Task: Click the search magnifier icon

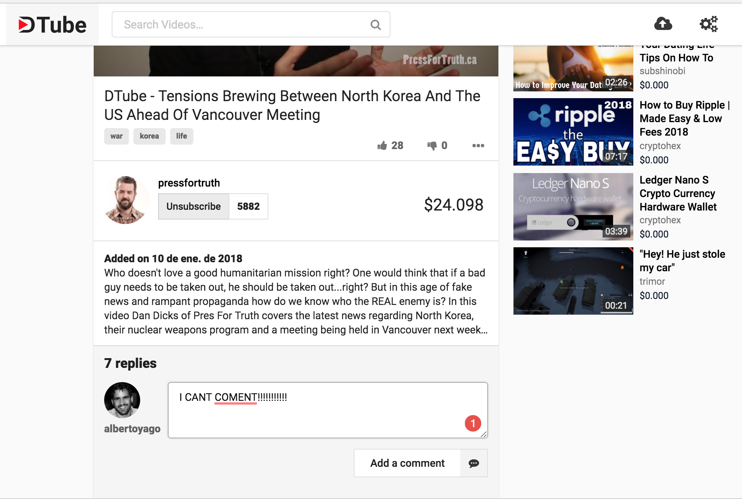Action: pos(375,25)
